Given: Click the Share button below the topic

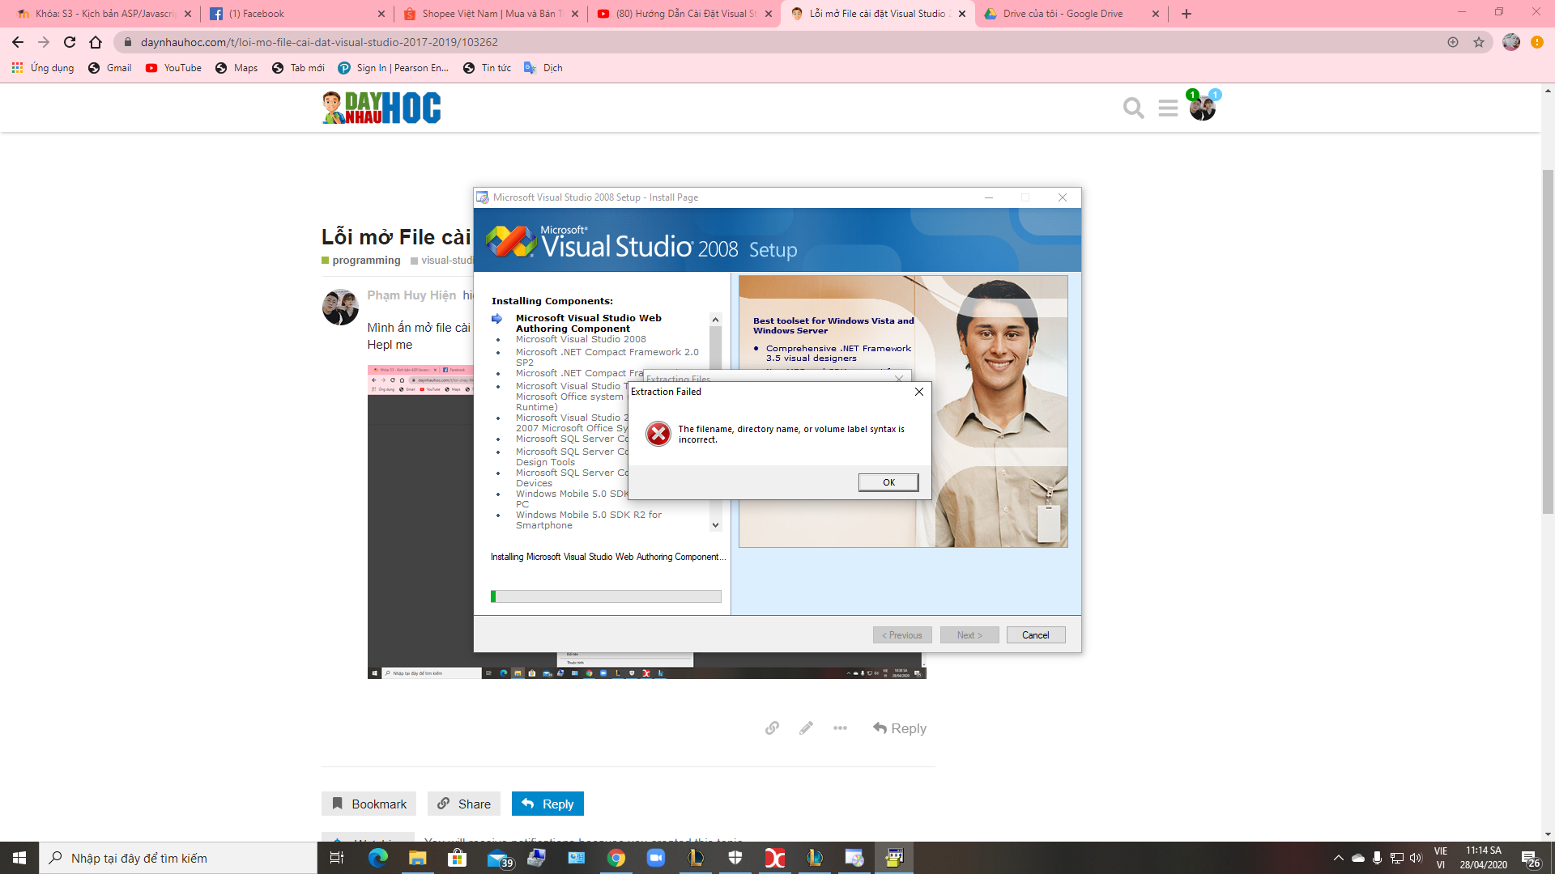Looking at the screenshot, I should pyautogui.click(x=464, y=804).
